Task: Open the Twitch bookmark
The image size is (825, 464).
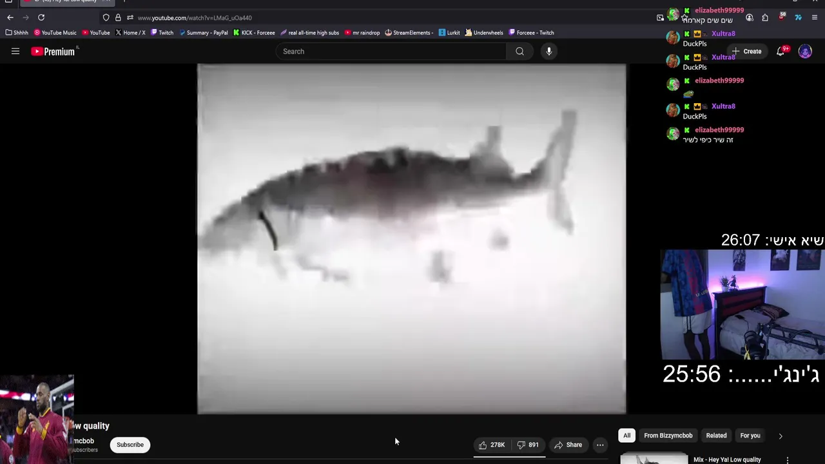Action: pos(162,33)
